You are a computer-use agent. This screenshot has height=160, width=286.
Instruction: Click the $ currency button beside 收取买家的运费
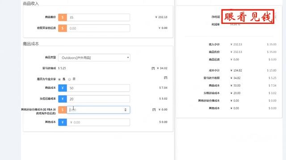[63, 28]
